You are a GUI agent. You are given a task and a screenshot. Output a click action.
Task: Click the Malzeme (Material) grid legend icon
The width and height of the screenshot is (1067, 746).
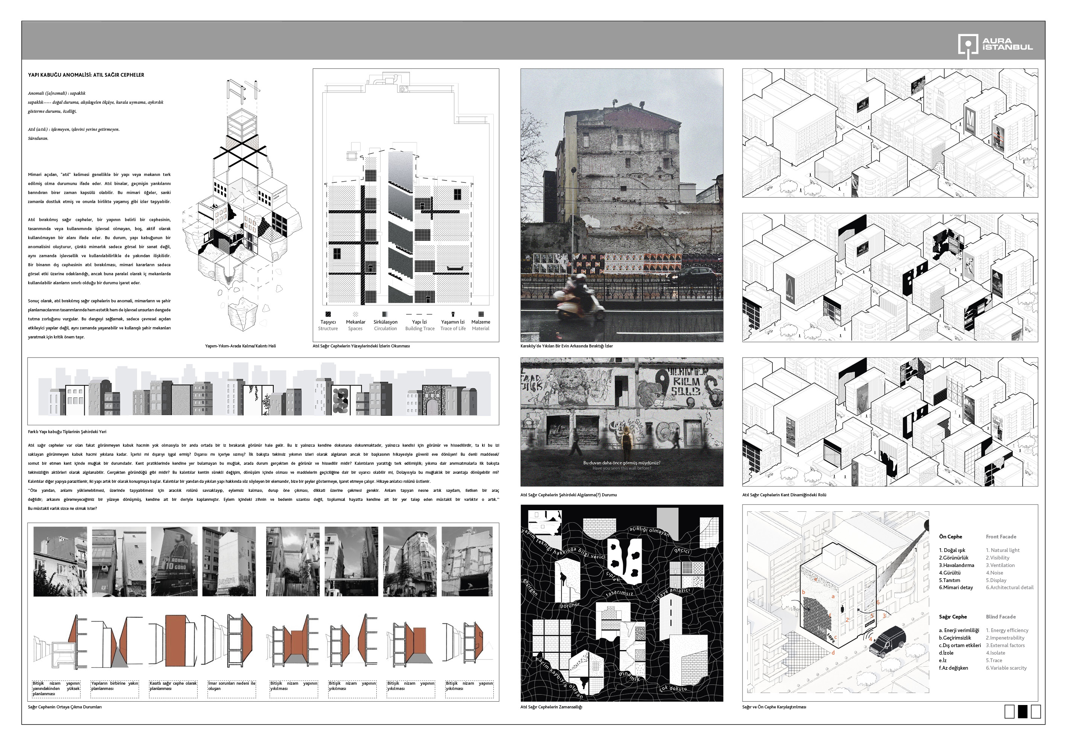[x=481, y=314]
